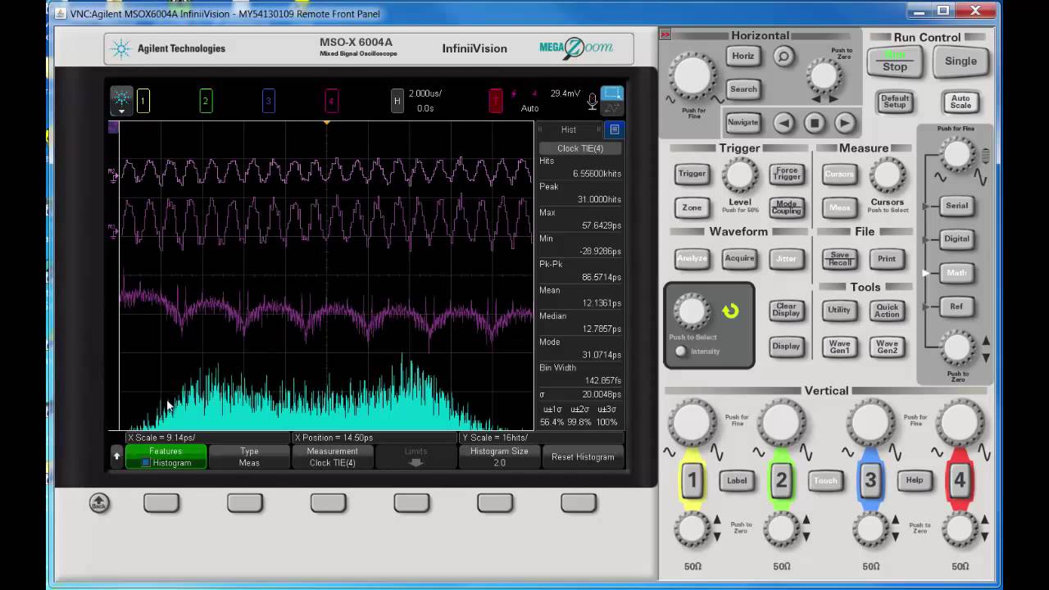Click Reset Histogram softkey
The image size is (1049, 590).
583,457
